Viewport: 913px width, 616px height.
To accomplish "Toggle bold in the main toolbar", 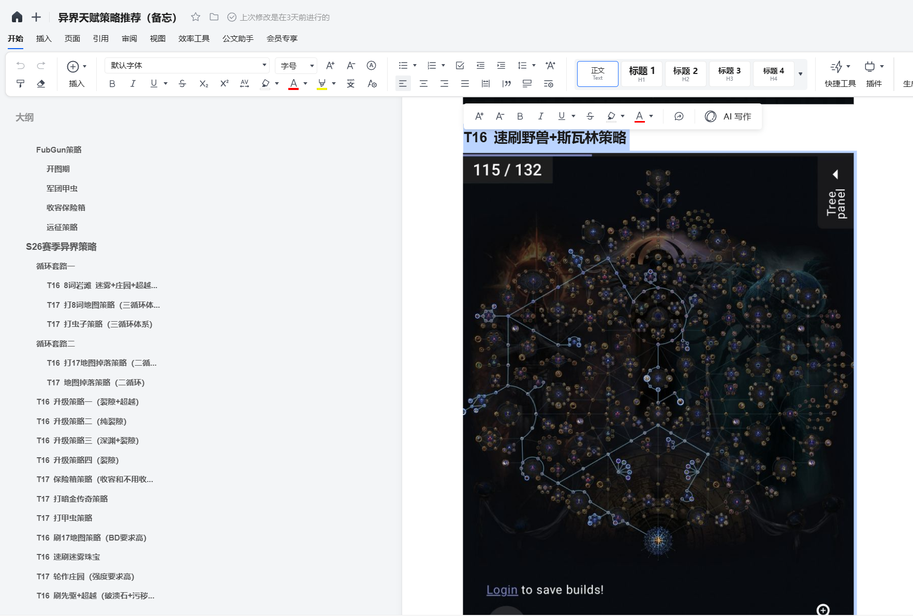I will [x=112, y=84].
